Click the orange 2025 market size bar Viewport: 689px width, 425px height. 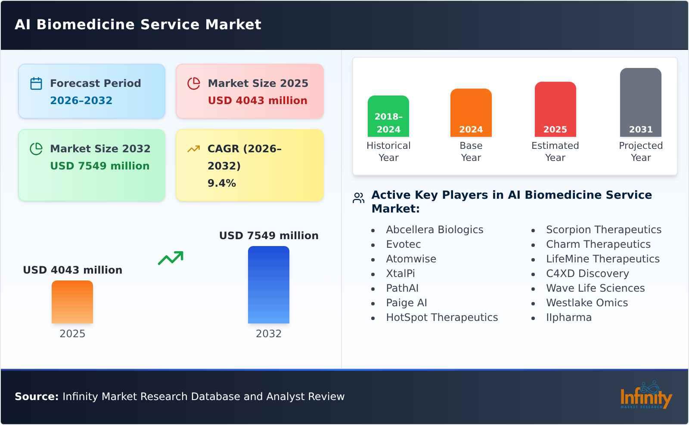coord(72,302)
